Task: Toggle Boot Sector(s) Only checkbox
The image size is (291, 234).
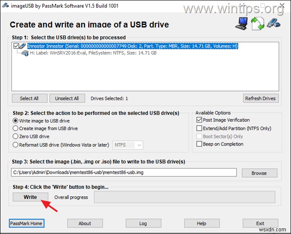Action: (x=199, y=136)
